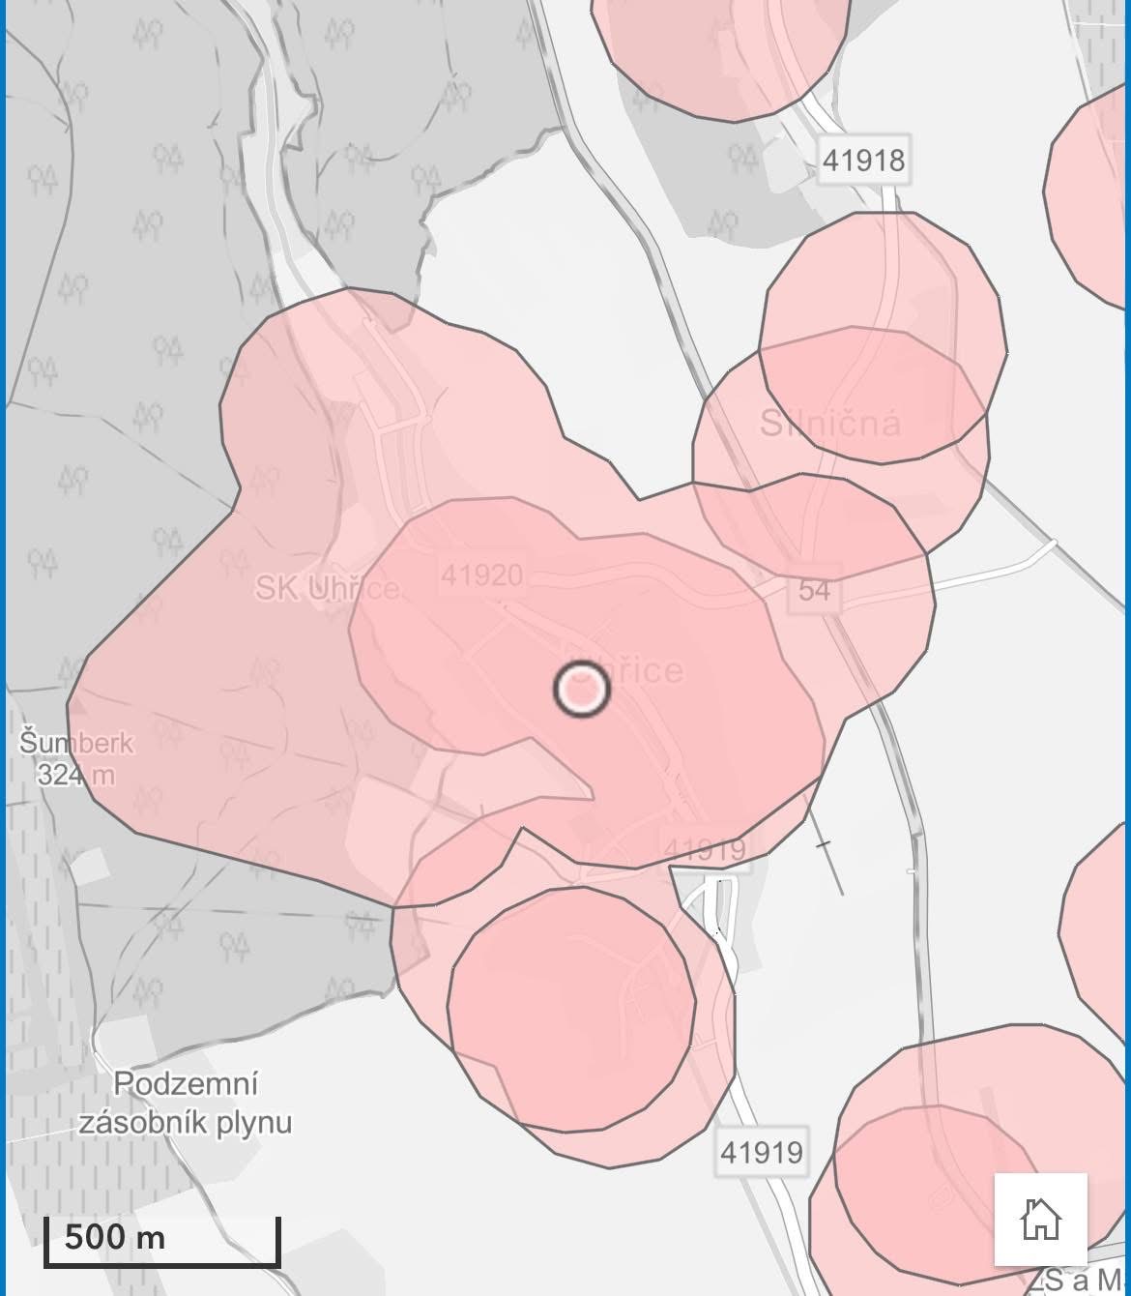This screenshot has width=1131, height=1296.
Task: Click the unshaded 41919 road shield
Action: pyautogui.click(x=761, y=1152)
